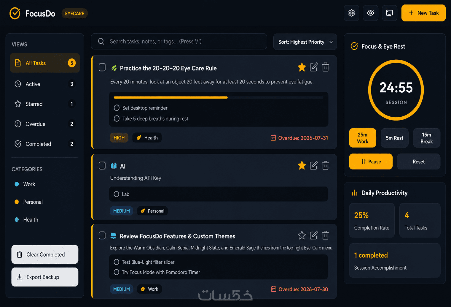Edit the Review FocusDo Features task
Viewport: 451px width, 307px height.
click(314, 235)
